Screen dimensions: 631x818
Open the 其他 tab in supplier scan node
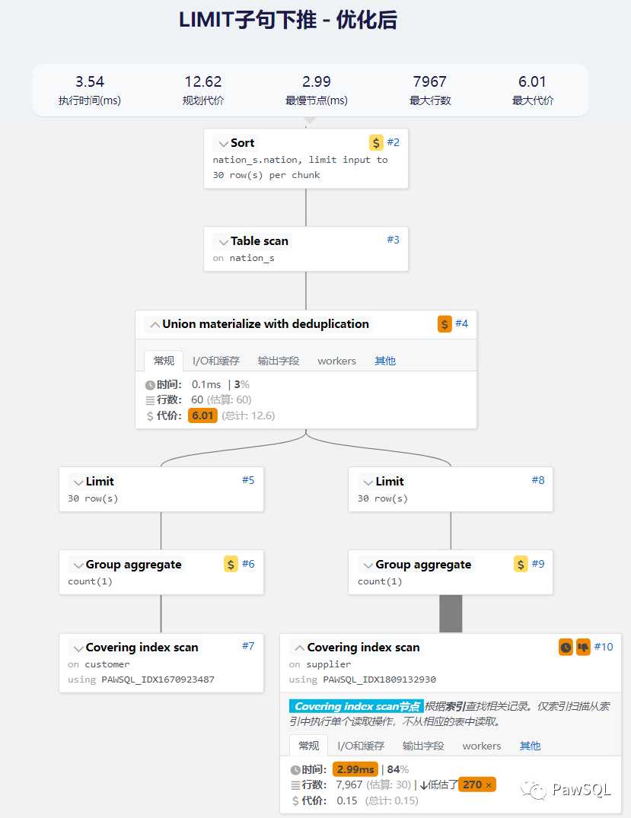tap(530, 746)
